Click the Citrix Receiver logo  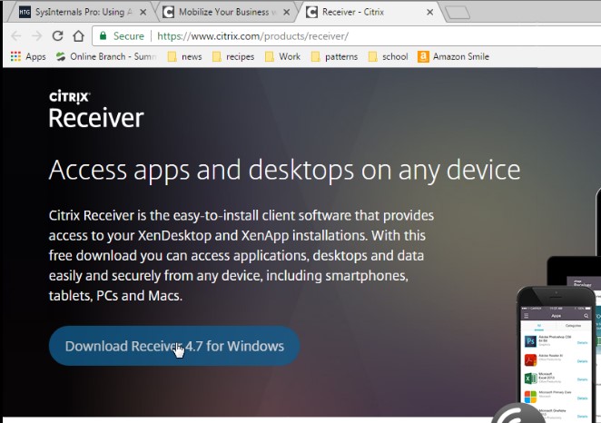click(96, 109)
